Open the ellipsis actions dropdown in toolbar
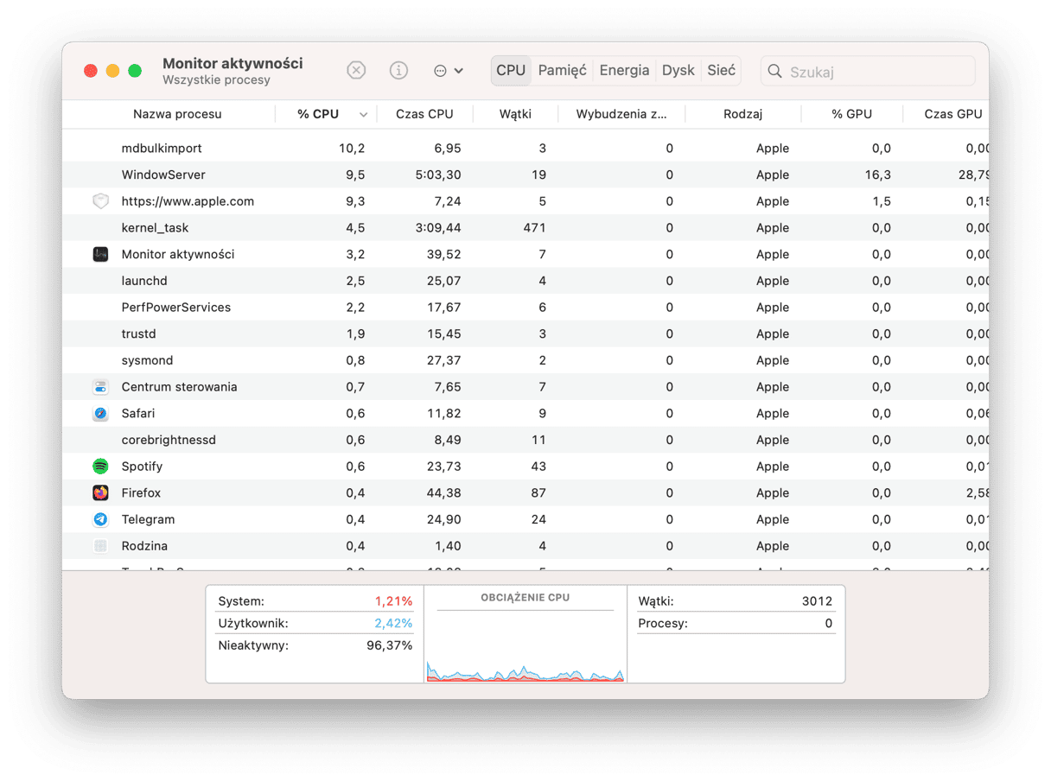 click(x=449, y=71)
